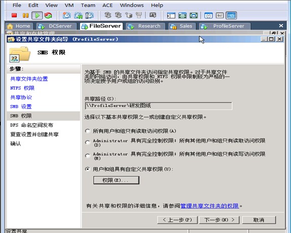
Task: Close the VMware tab with the white X
Action: (x=281, y=26)
